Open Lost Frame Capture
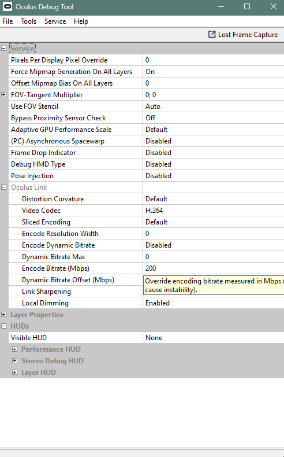 point(243,34)
